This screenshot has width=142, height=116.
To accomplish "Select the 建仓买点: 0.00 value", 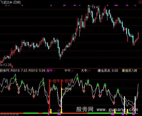I will point(108,71).
